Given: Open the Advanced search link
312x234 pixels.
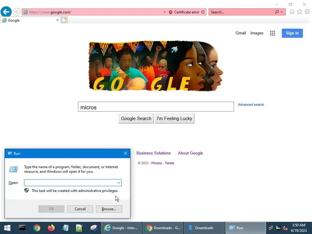Looking at the screenshot, I should [x=251, y=105].
